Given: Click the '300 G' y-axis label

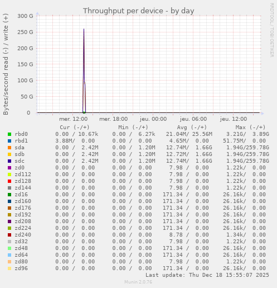Looking at the screenshot, I should point(25,16).
